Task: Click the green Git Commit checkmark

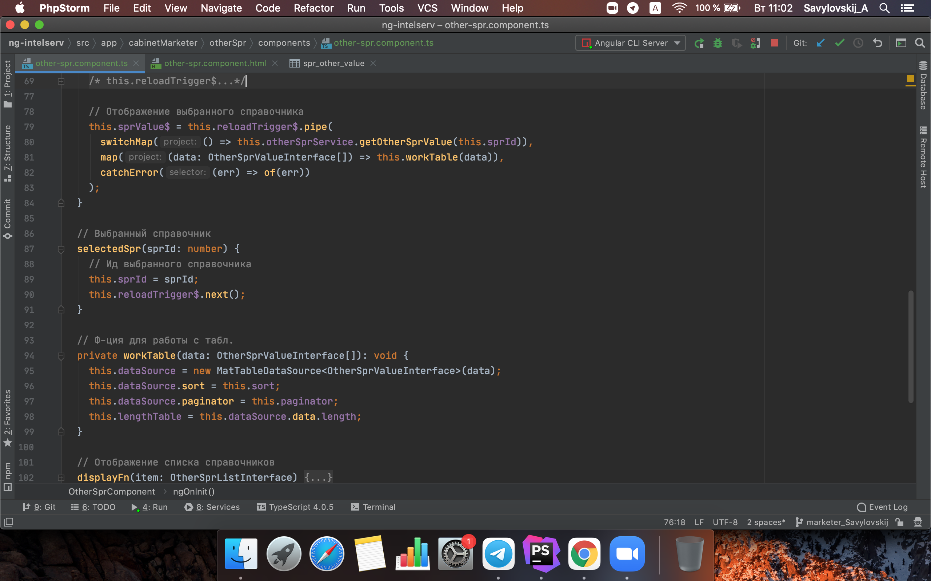Action: point(839,43)
